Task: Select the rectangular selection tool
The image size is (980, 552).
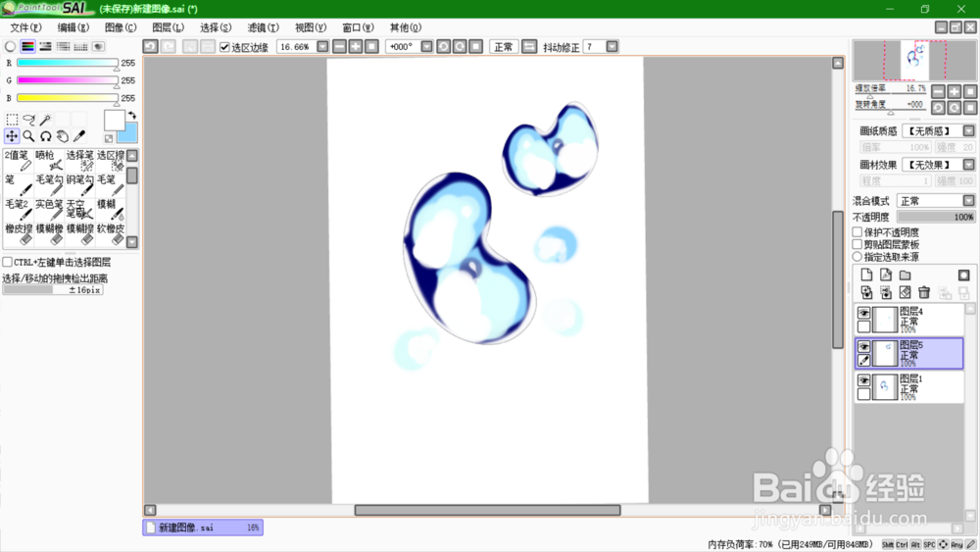Action: point(12,119)
